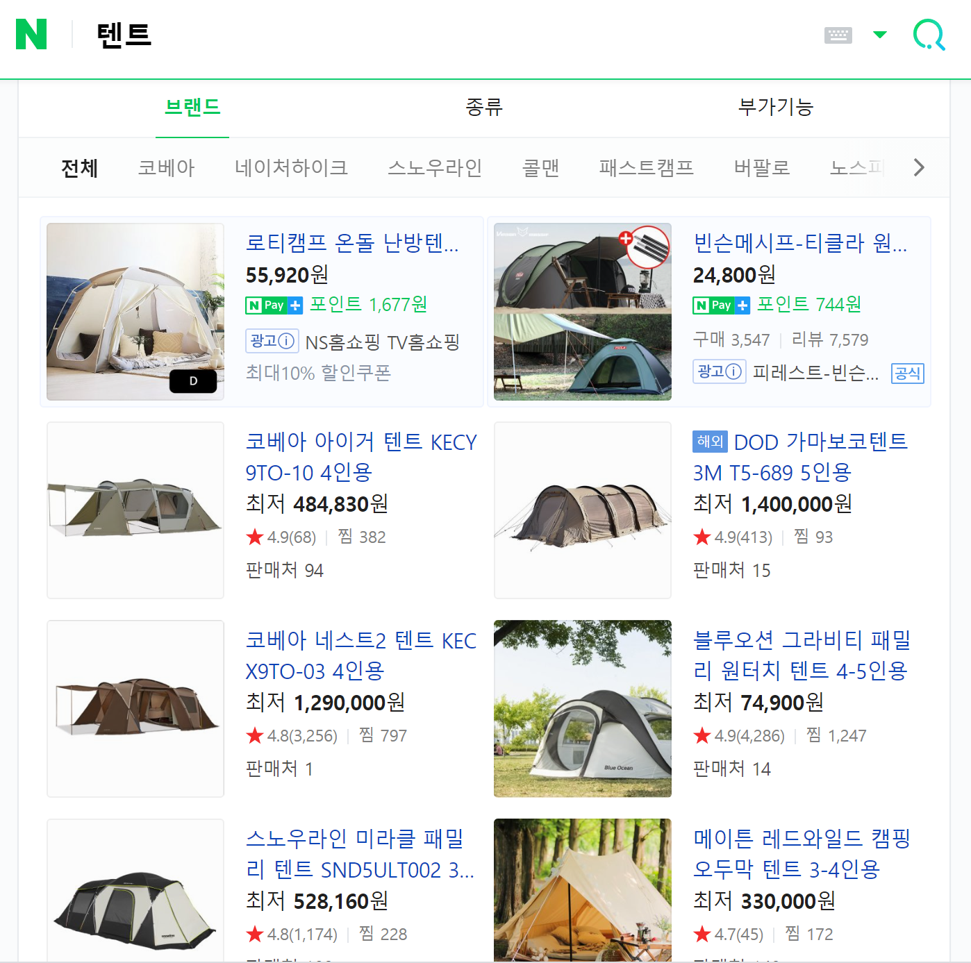Click the green Naver N logo

[x=31, y=35]
